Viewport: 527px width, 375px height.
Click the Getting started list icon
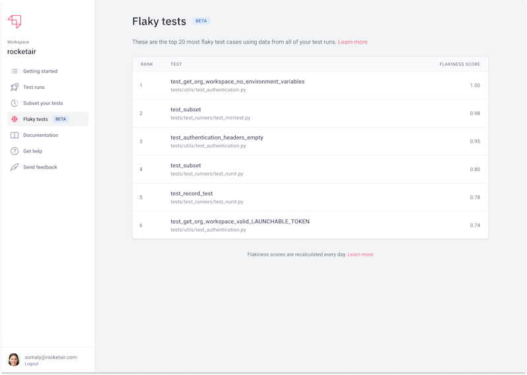pos(14,71)
